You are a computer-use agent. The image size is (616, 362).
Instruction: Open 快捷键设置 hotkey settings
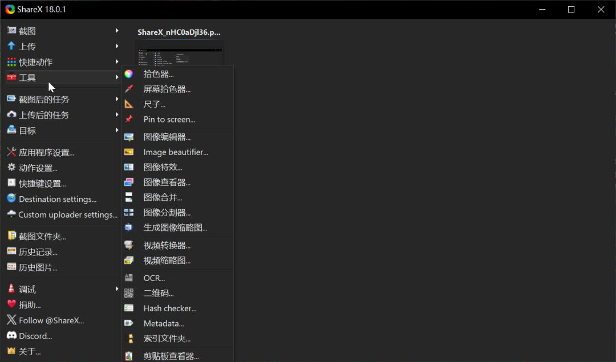tap(63, 184)
